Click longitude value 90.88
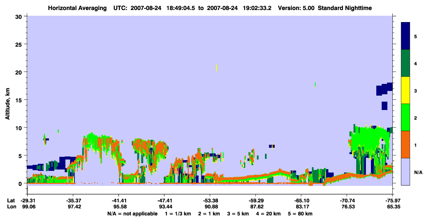This screenshot has height=223, width=436. pos(211,207)
